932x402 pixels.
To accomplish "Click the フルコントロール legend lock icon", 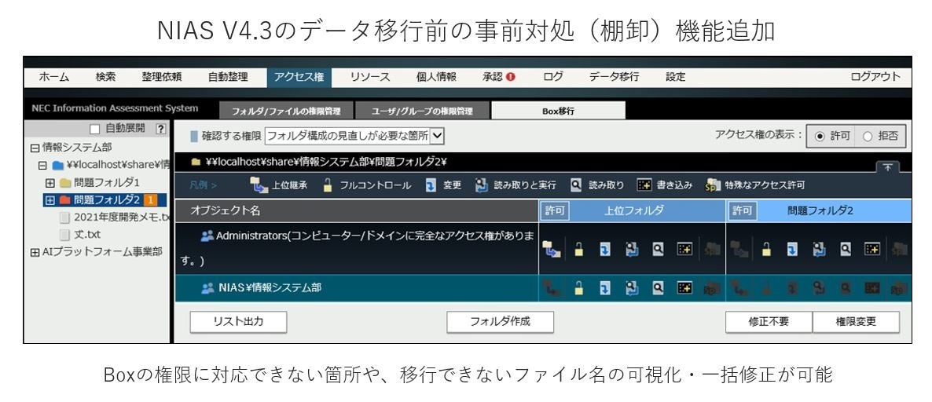I will [x=328, y=185].
